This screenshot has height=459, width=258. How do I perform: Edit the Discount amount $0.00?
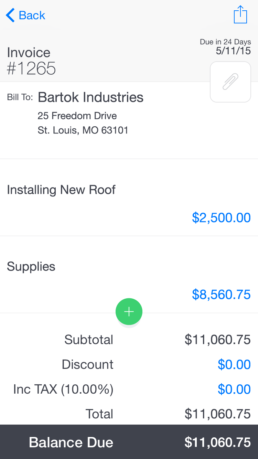pos(234,364)
